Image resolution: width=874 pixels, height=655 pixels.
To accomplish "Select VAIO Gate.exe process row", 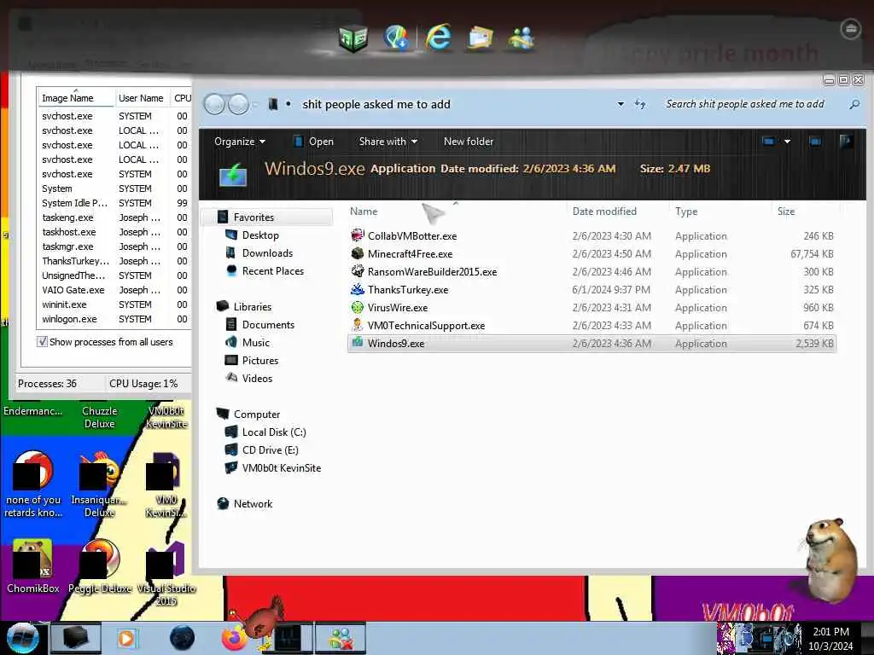I will (114, 290).
